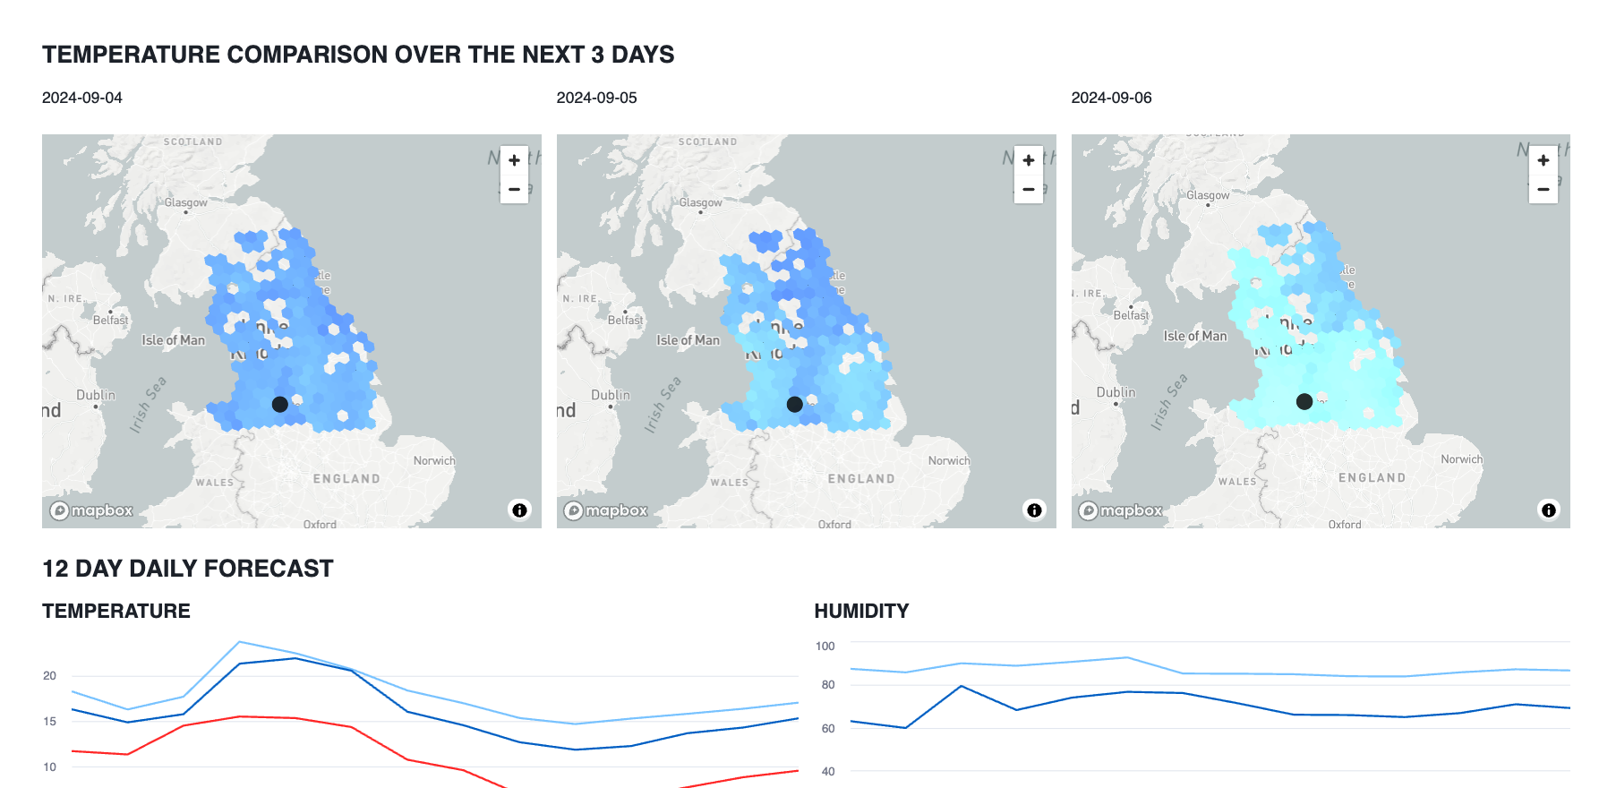1599x788 pixels.
Task: Click the Glasgow label on the 2024-09-04 map
Action: 186,202
